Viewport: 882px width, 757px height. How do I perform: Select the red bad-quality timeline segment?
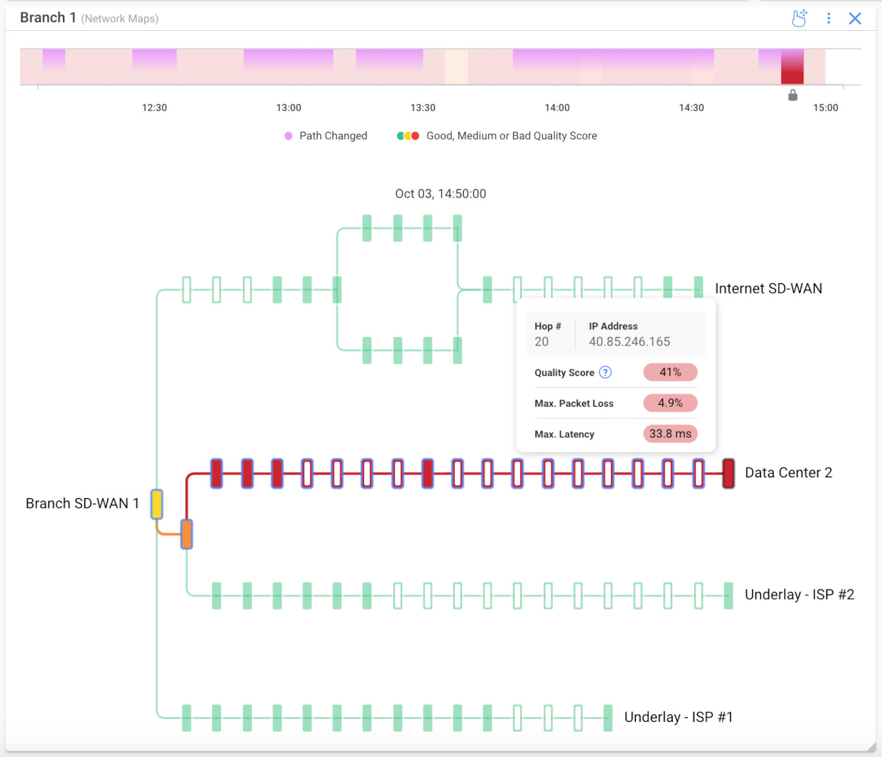(x=792, y=67)
